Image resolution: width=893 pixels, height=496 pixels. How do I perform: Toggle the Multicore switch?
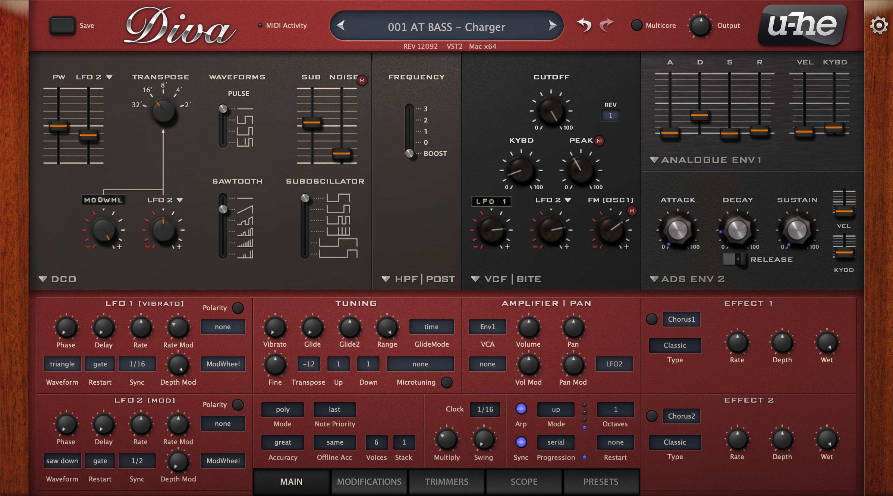[636, 25]
